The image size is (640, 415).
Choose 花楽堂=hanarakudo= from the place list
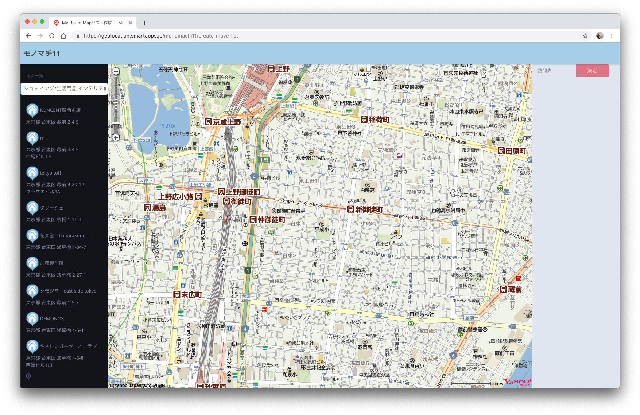coord(64,235)
